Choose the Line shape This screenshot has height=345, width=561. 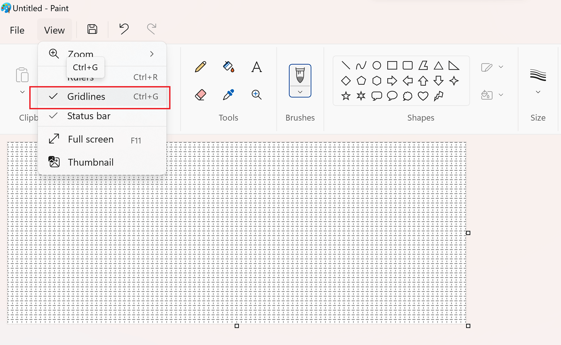(x=346, y=65)
